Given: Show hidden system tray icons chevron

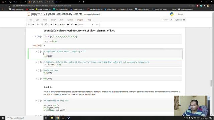Looking at the screenshot, I should [184, 118].
